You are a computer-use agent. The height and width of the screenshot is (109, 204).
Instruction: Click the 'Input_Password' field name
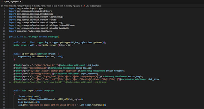89,74
